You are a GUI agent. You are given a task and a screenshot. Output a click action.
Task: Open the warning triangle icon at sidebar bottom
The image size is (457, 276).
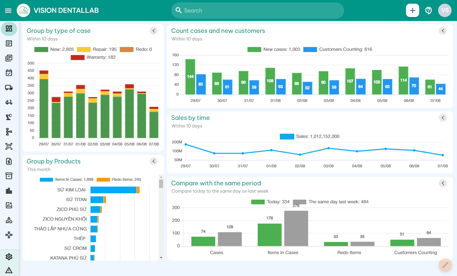click(9, 270)
